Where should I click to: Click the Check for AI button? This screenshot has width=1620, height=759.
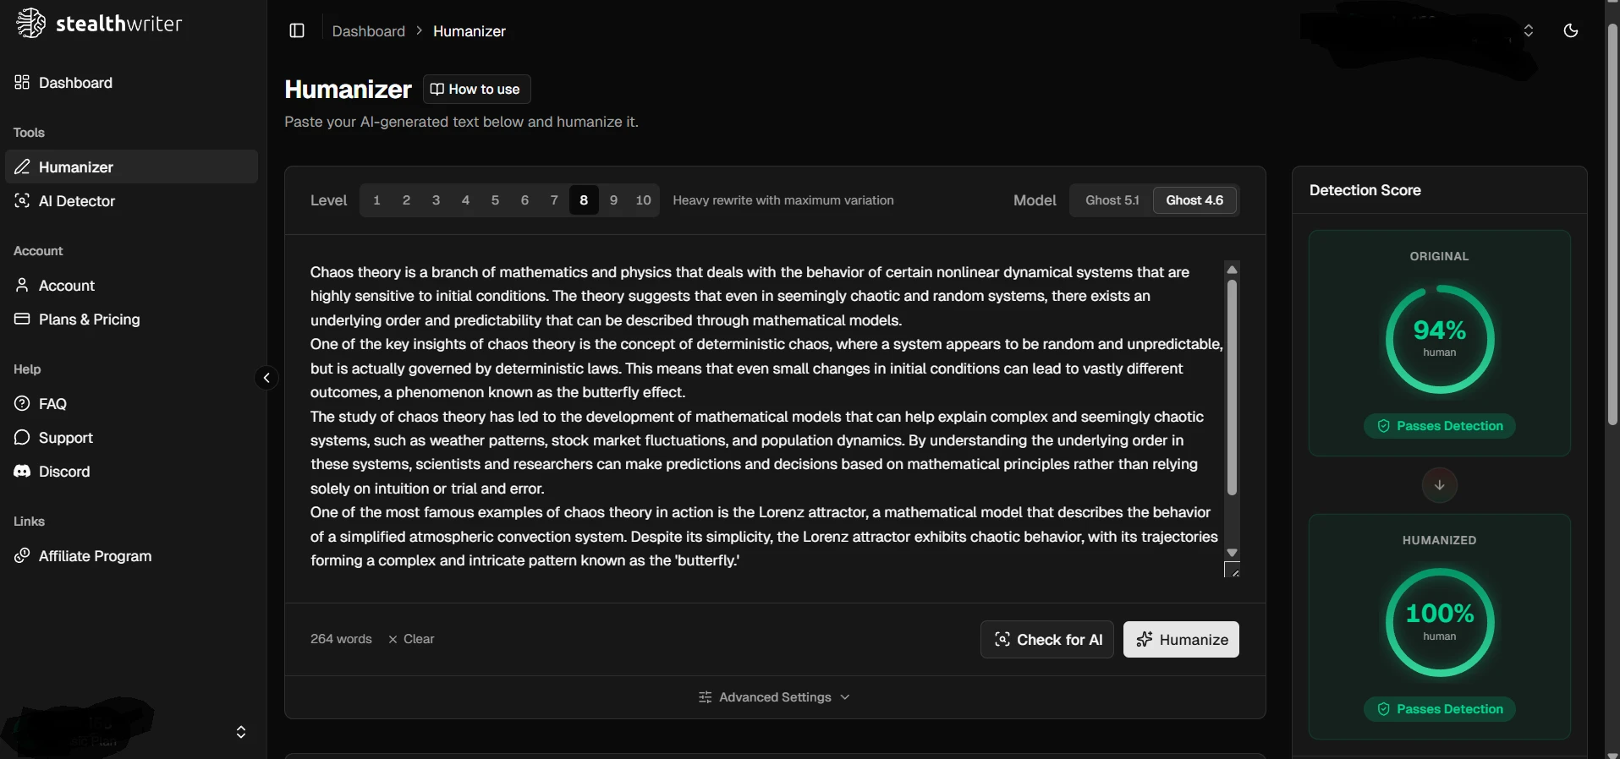(x=1047, y=640)
